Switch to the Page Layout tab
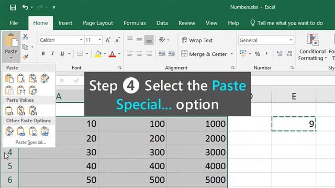The image size is (335, 188). (x=98, y=23)
